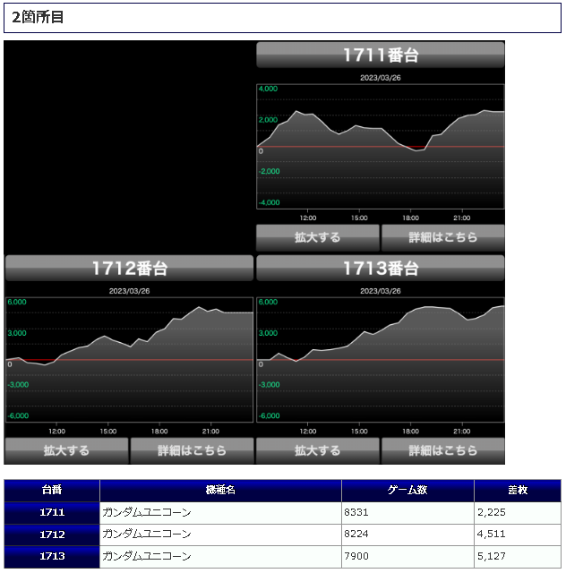Click difference value 2,225
Screen dimensions: 566x573
tap(492, 513)
